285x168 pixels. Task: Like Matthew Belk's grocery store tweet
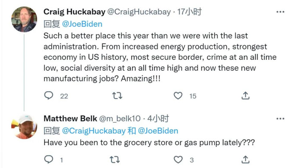click(x=178, y=160)
